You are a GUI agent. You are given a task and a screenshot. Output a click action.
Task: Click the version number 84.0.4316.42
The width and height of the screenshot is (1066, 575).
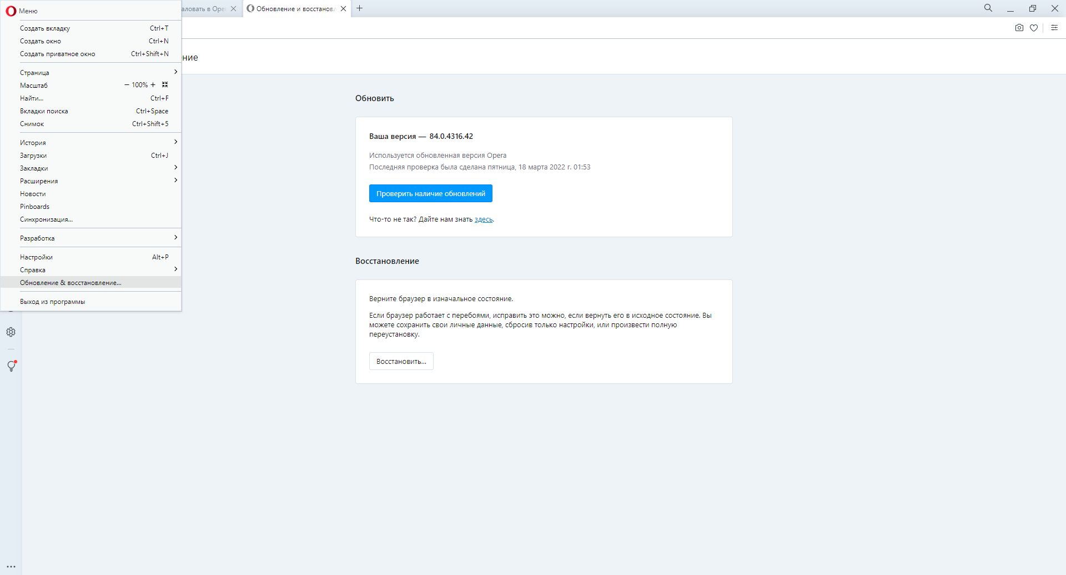pos(451,136)
